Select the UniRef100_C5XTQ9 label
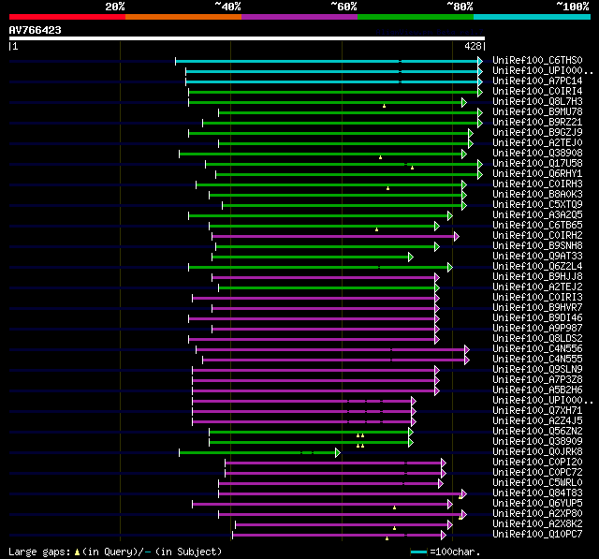This screenshot has width=599, height=559. pyautogui.click(x=537, y=205)
